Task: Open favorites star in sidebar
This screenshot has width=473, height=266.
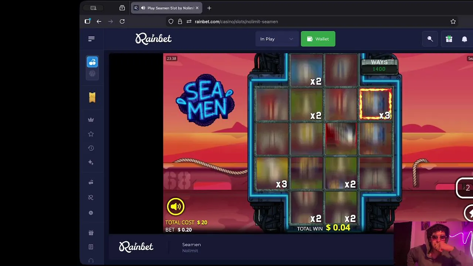Action: 91,134
